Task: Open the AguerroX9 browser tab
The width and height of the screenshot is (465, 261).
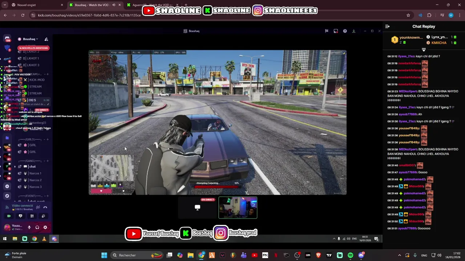Action: pos(153,5)
